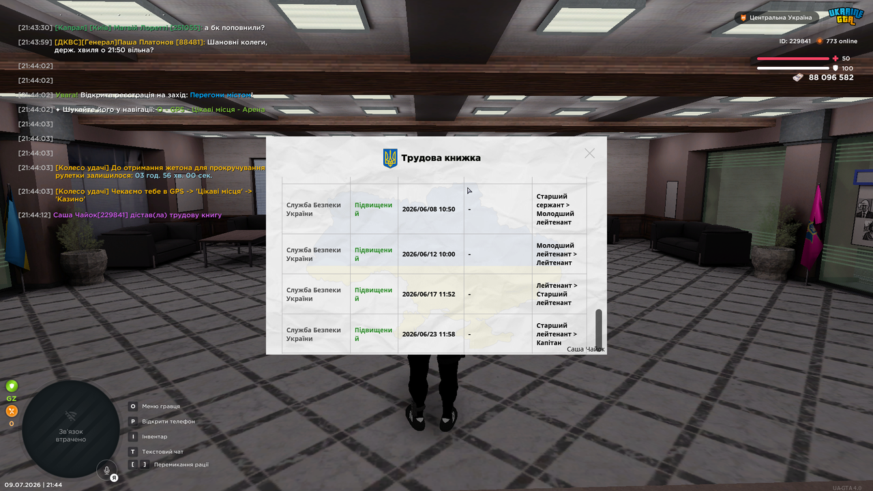Screen dimensions: 873x491
Task: Select the Відкрити телефон hint label
Action: 168,421
